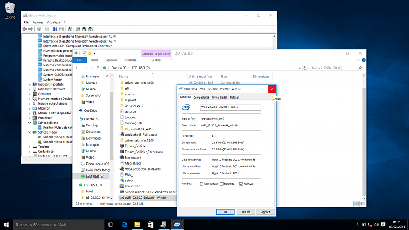The height and width of the screenshot is (230, 409).
Task: Click the Back arrow in Gestione dispositivi toolbar
Action: (x=25, y=29)
